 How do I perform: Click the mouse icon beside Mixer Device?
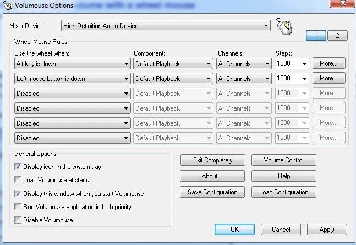tap(284, 26)
